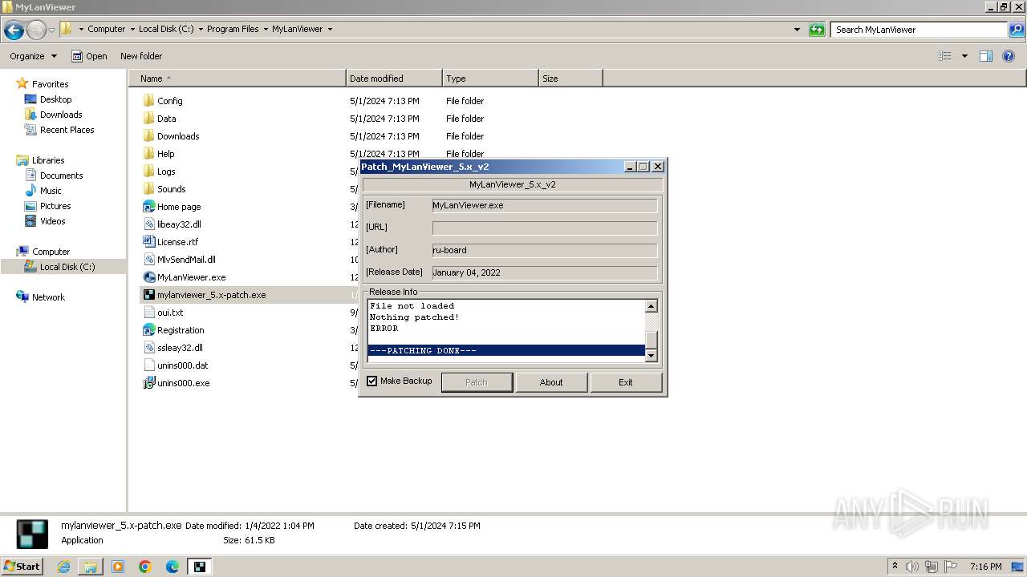Open Chrome from the taskbar
Viewport: 1027px width, 577px height.
145,567
